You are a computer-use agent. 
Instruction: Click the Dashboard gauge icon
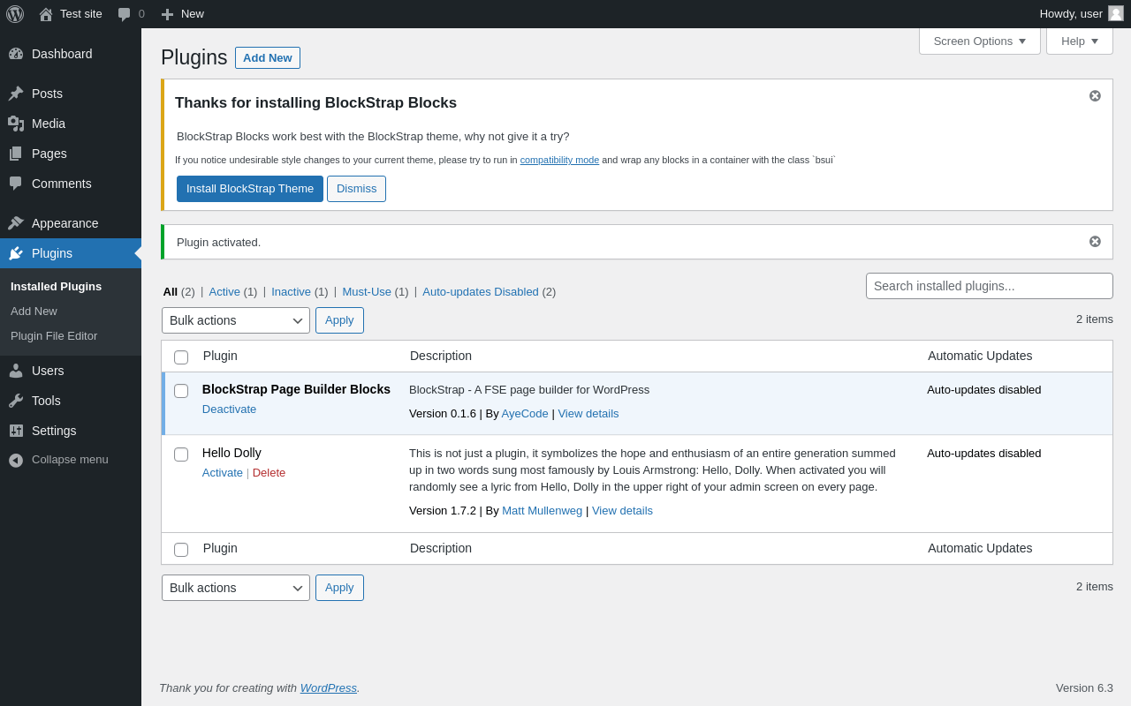tap(16, 54)
